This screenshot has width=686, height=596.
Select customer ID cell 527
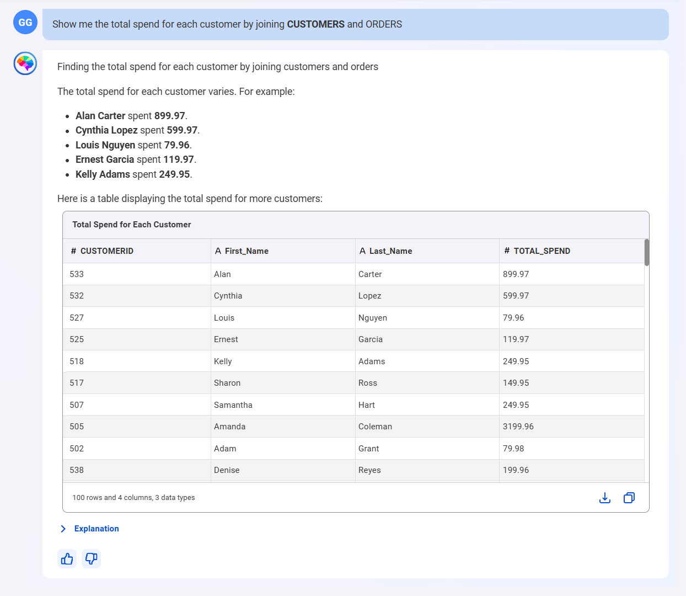(137, 318)
